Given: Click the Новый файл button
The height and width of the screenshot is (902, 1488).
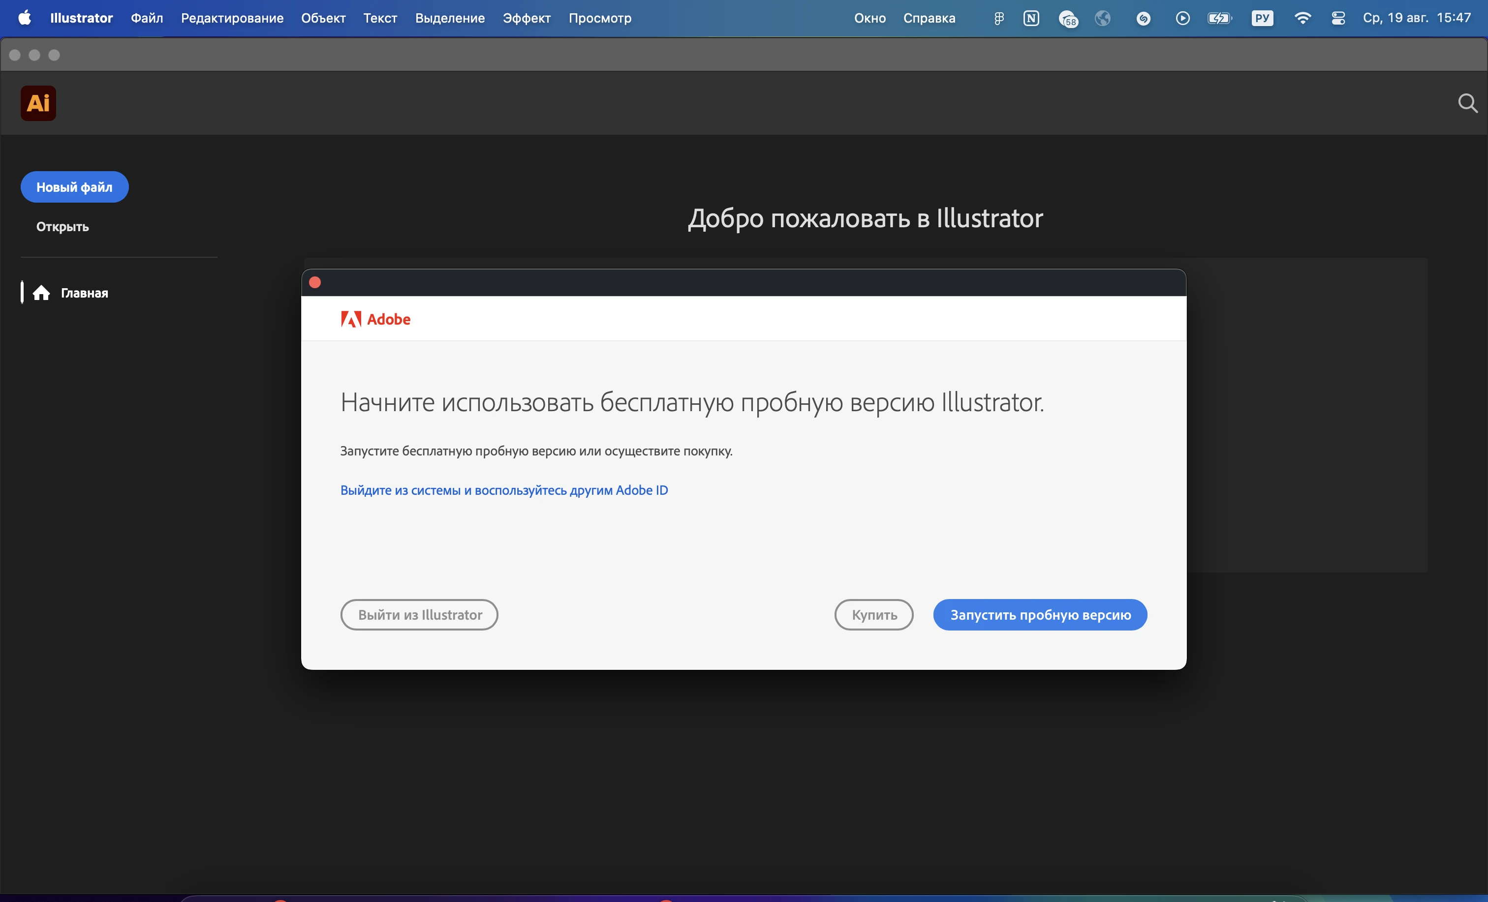Looking at the screenshot, I should tap(74, 187).
